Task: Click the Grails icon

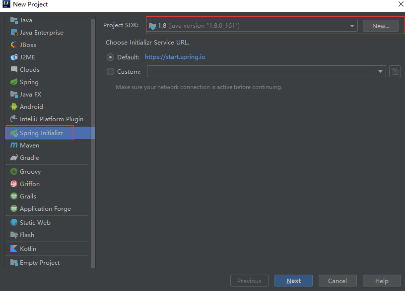Action: 14,196
